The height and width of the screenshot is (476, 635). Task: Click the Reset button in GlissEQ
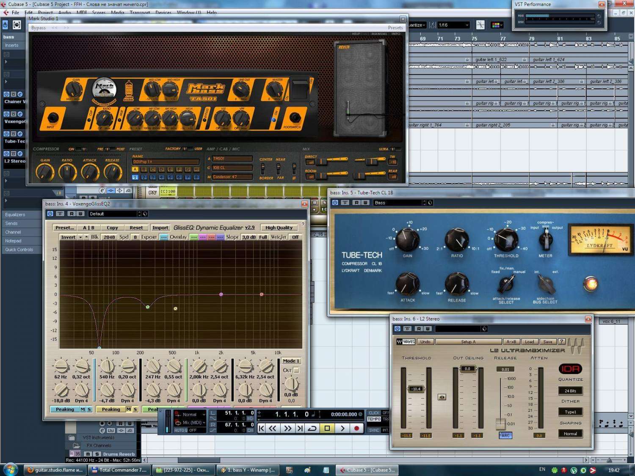coord(136,228)
